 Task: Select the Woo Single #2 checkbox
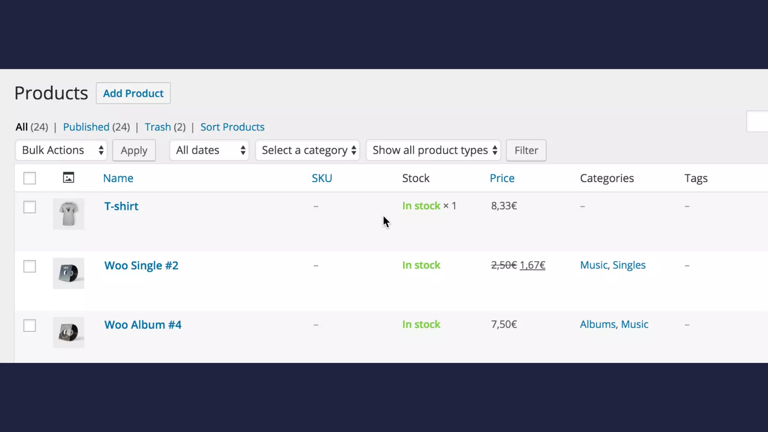click(x=30, y=266)
